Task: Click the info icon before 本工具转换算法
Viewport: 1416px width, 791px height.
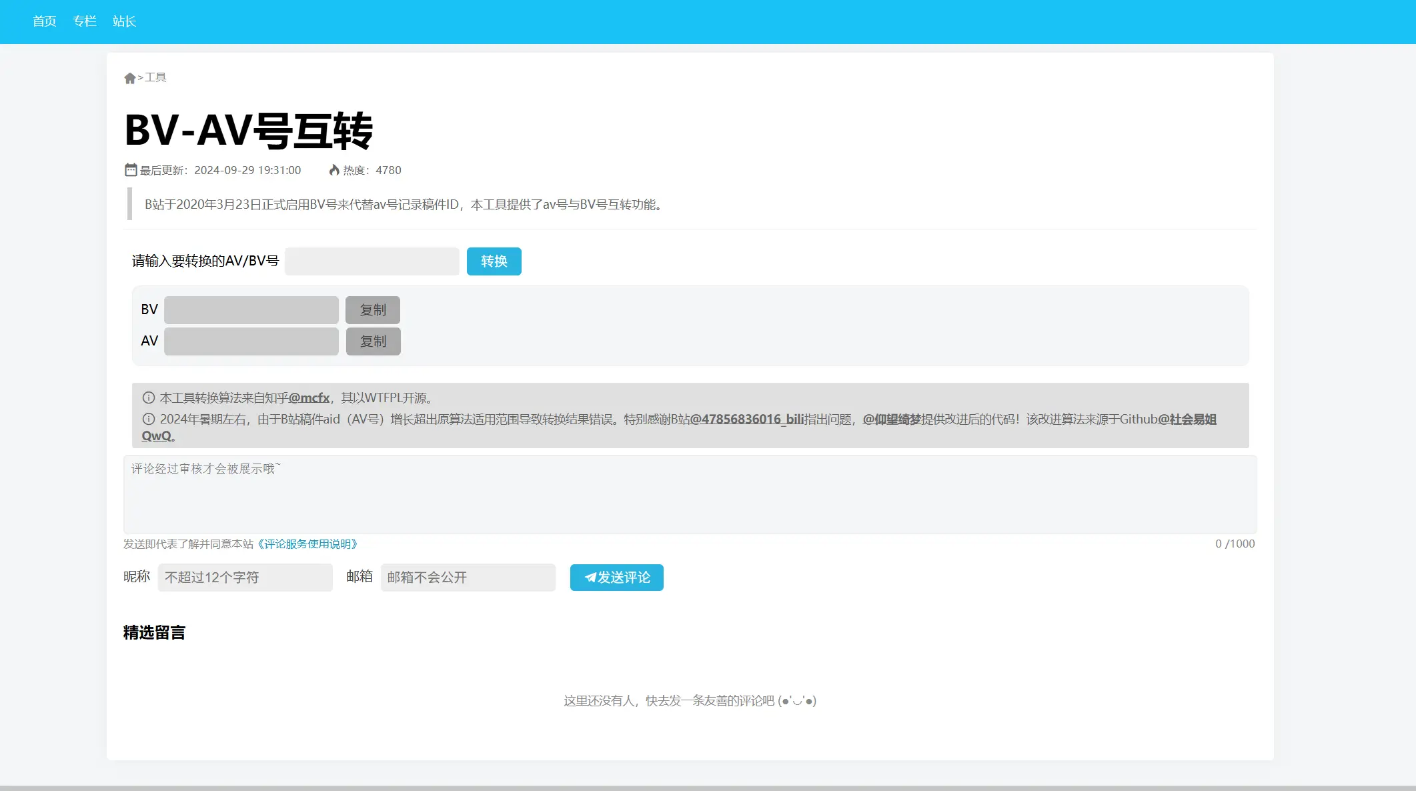Action: (148, 398)
